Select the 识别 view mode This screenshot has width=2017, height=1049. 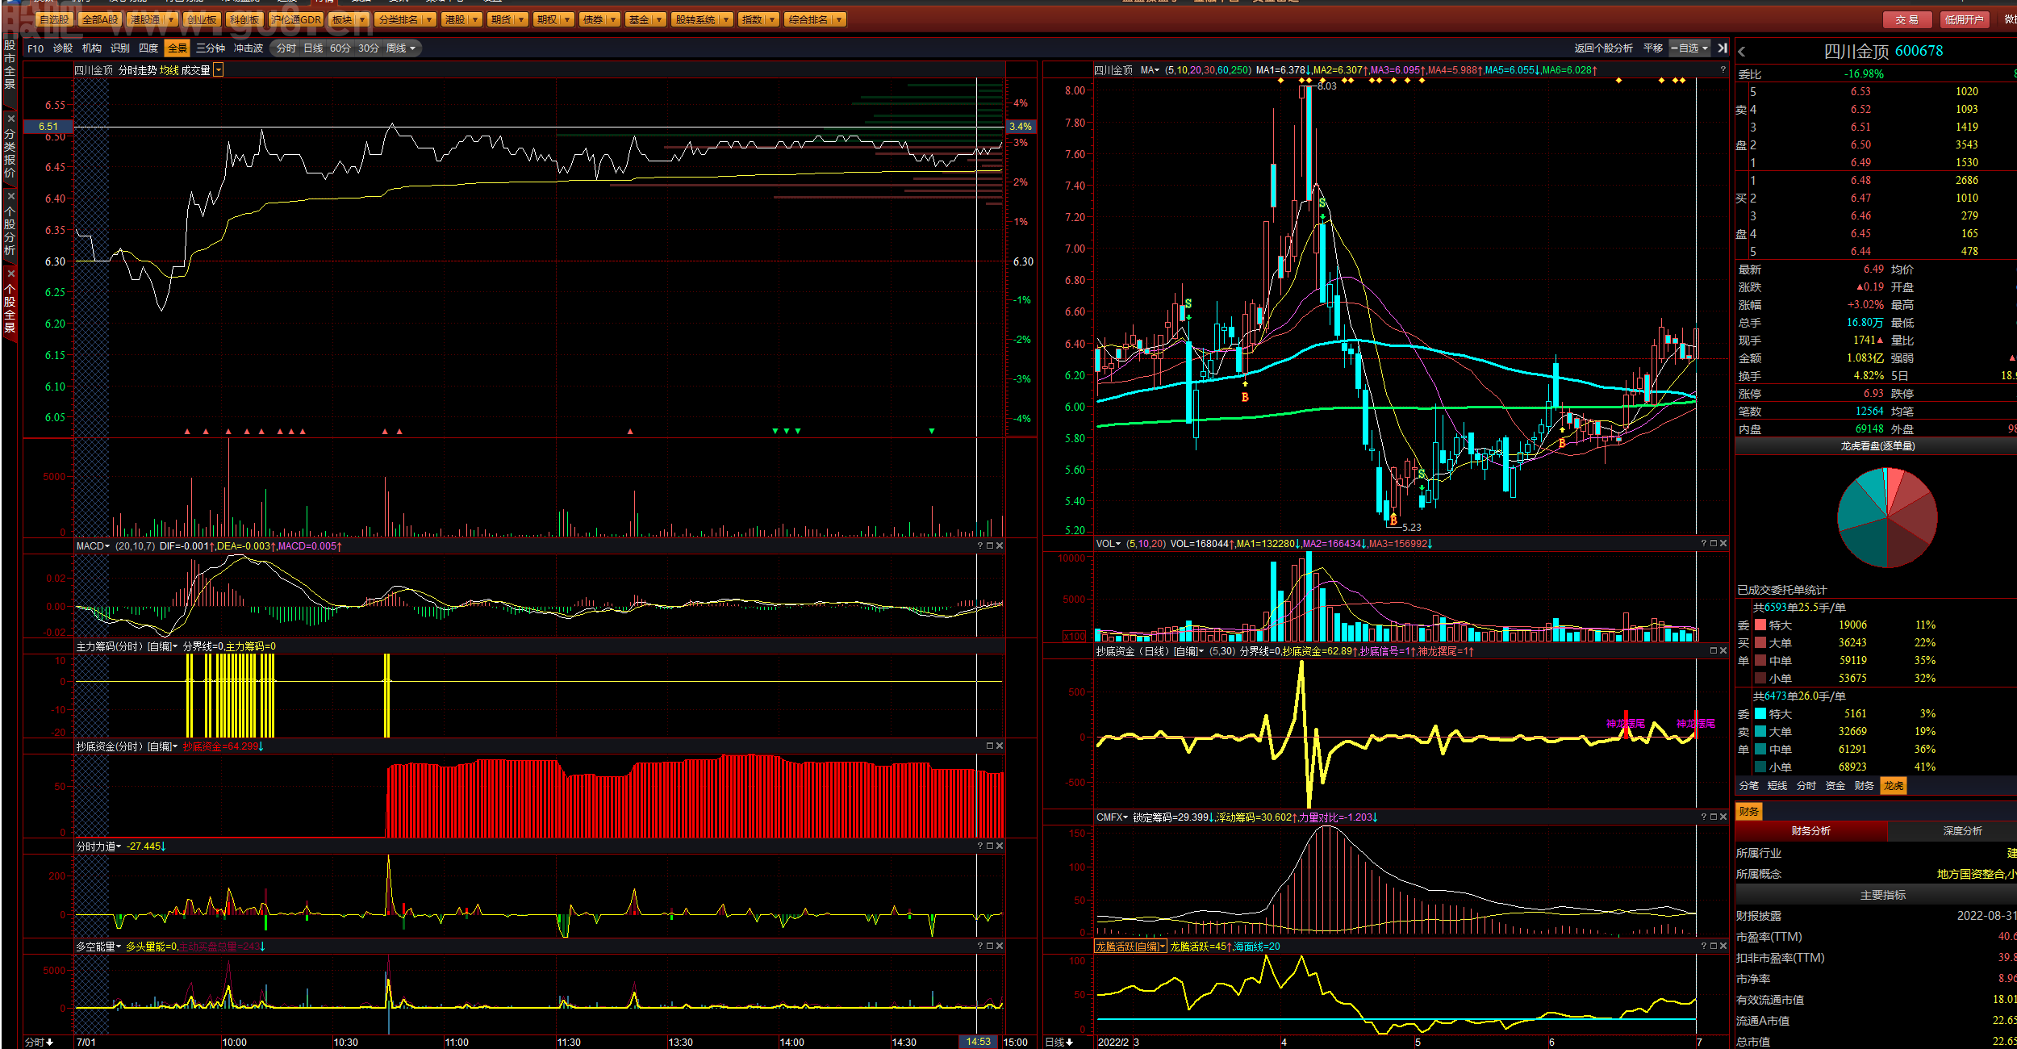(x=120, y=48)
